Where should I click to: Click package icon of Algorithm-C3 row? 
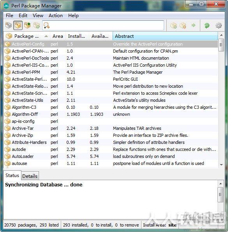(x=7, y=107)
